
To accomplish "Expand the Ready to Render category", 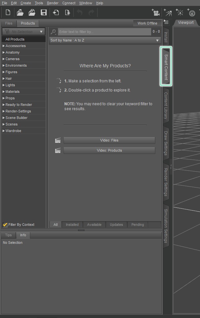I will coord(4,105).
